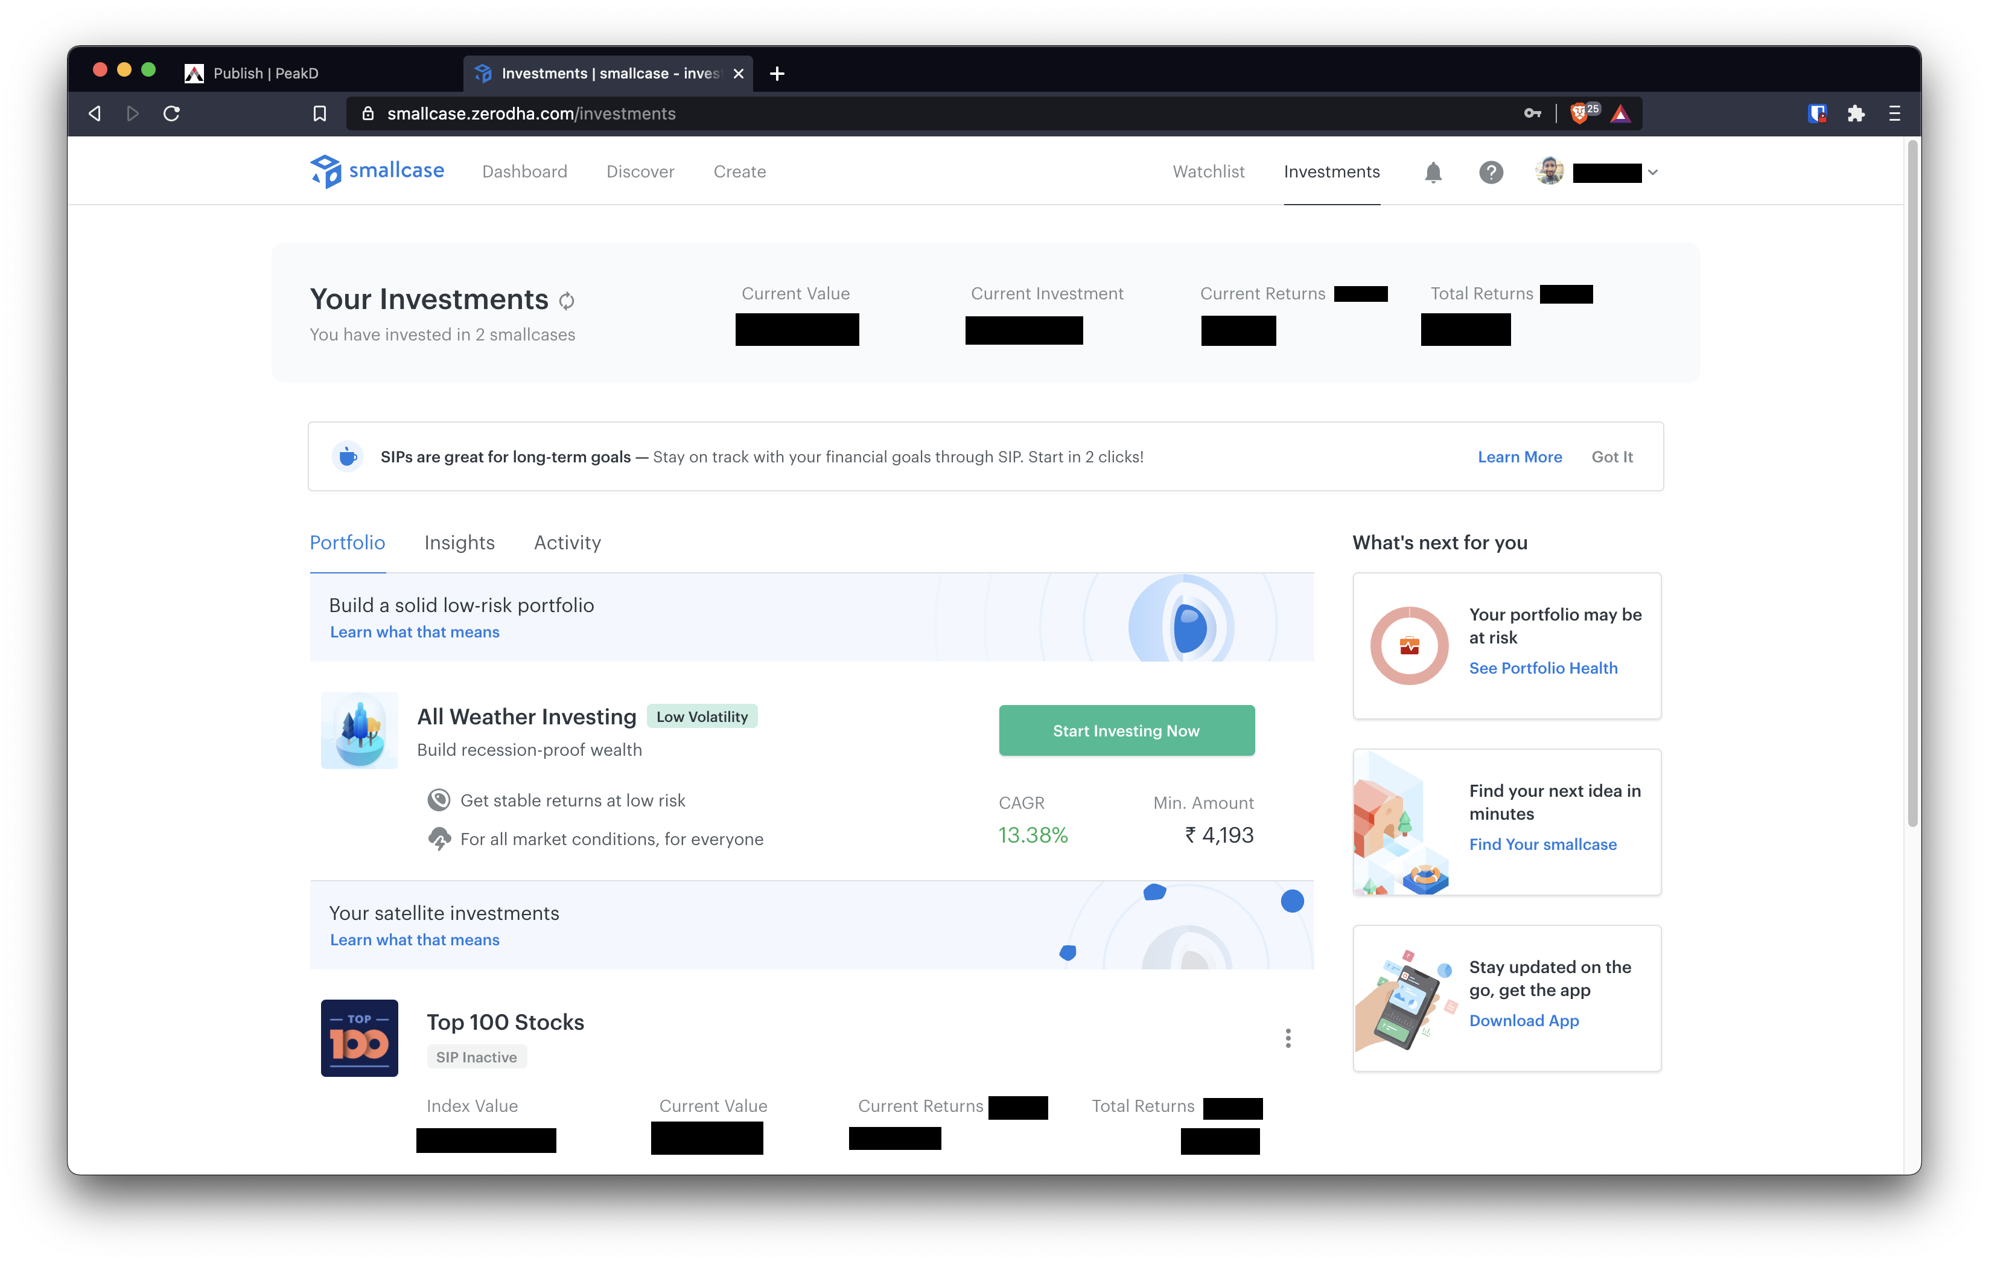Click the SIP Inactive badge
The image size is (1989, 1264).
[477, 1056]
